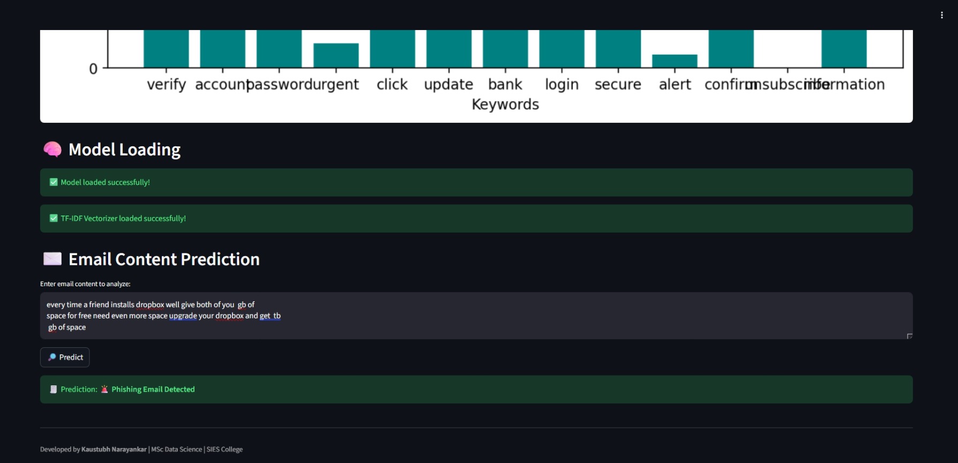The width and height of the screenshot is (958, 463).
Task: Click 'Enter email content to analyze:' label
Action: point(85,284)
